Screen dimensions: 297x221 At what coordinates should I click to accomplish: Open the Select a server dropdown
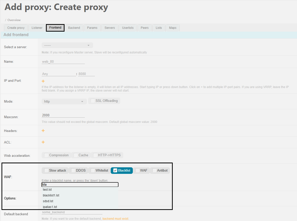(x=67, y=45)
